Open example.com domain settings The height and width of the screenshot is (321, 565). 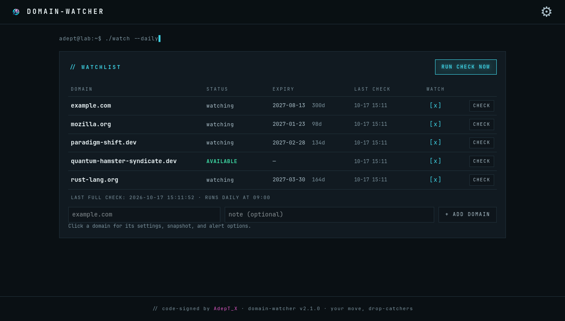[x=91, y=105]
